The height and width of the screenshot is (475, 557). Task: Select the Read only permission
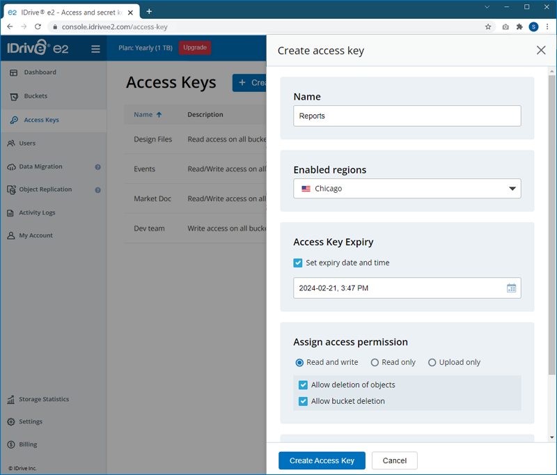point(375,362)
